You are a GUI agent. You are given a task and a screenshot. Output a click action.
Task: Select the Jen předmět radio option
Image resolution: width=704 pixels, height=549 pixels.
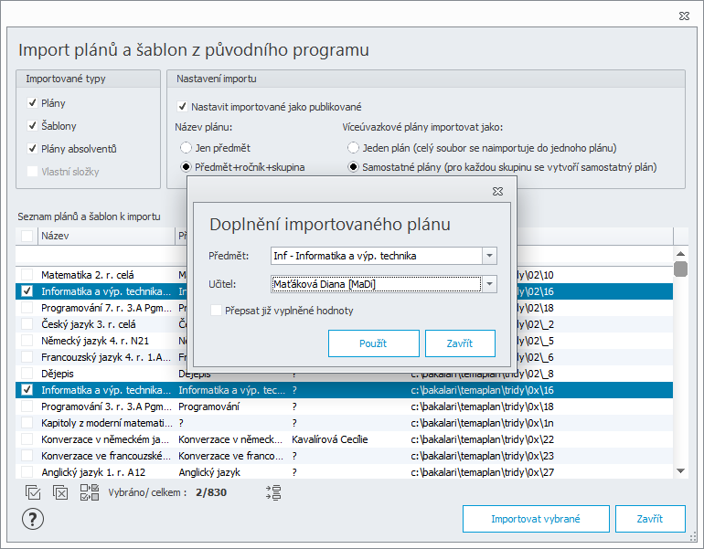tap(186, 148)
